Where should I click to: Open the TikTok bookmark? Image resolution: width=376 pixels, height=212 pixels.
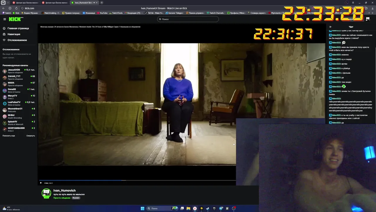click(x=154, y=13)
